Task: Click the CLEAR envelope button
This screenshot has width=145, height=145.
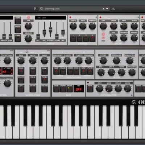Action: [18, 38]
